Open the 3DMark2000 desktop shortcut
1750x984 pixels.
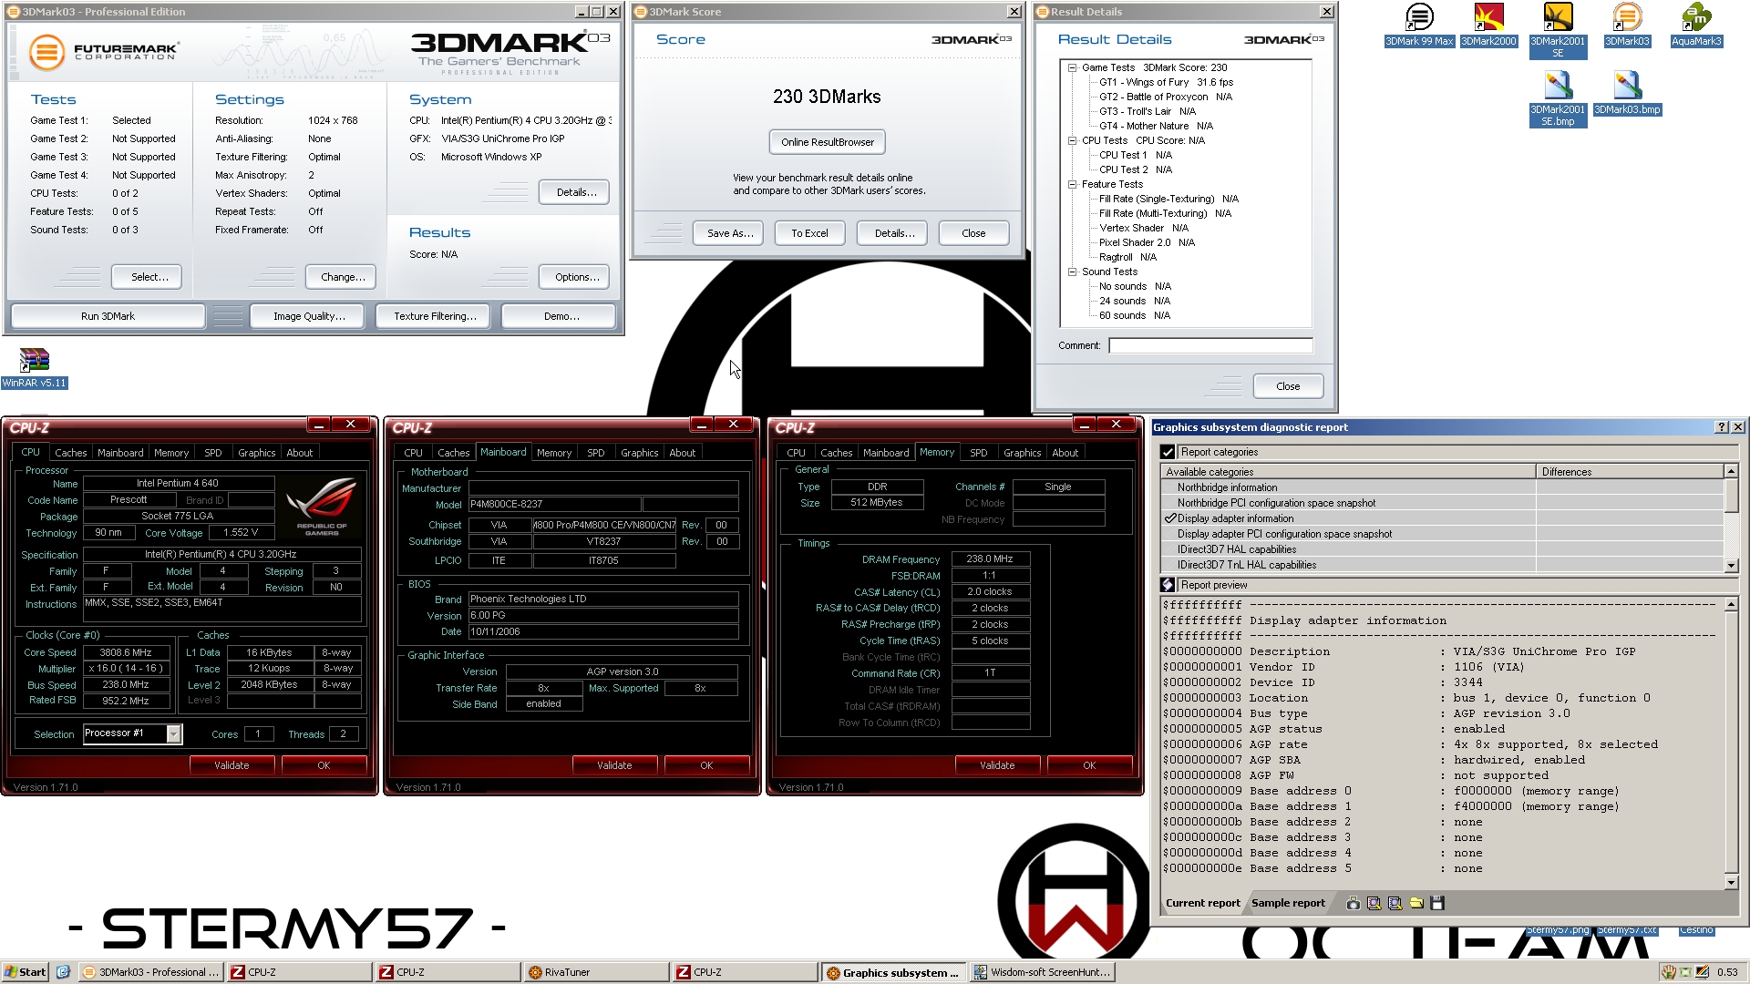pyautogui.click(x=1488, y=25)
